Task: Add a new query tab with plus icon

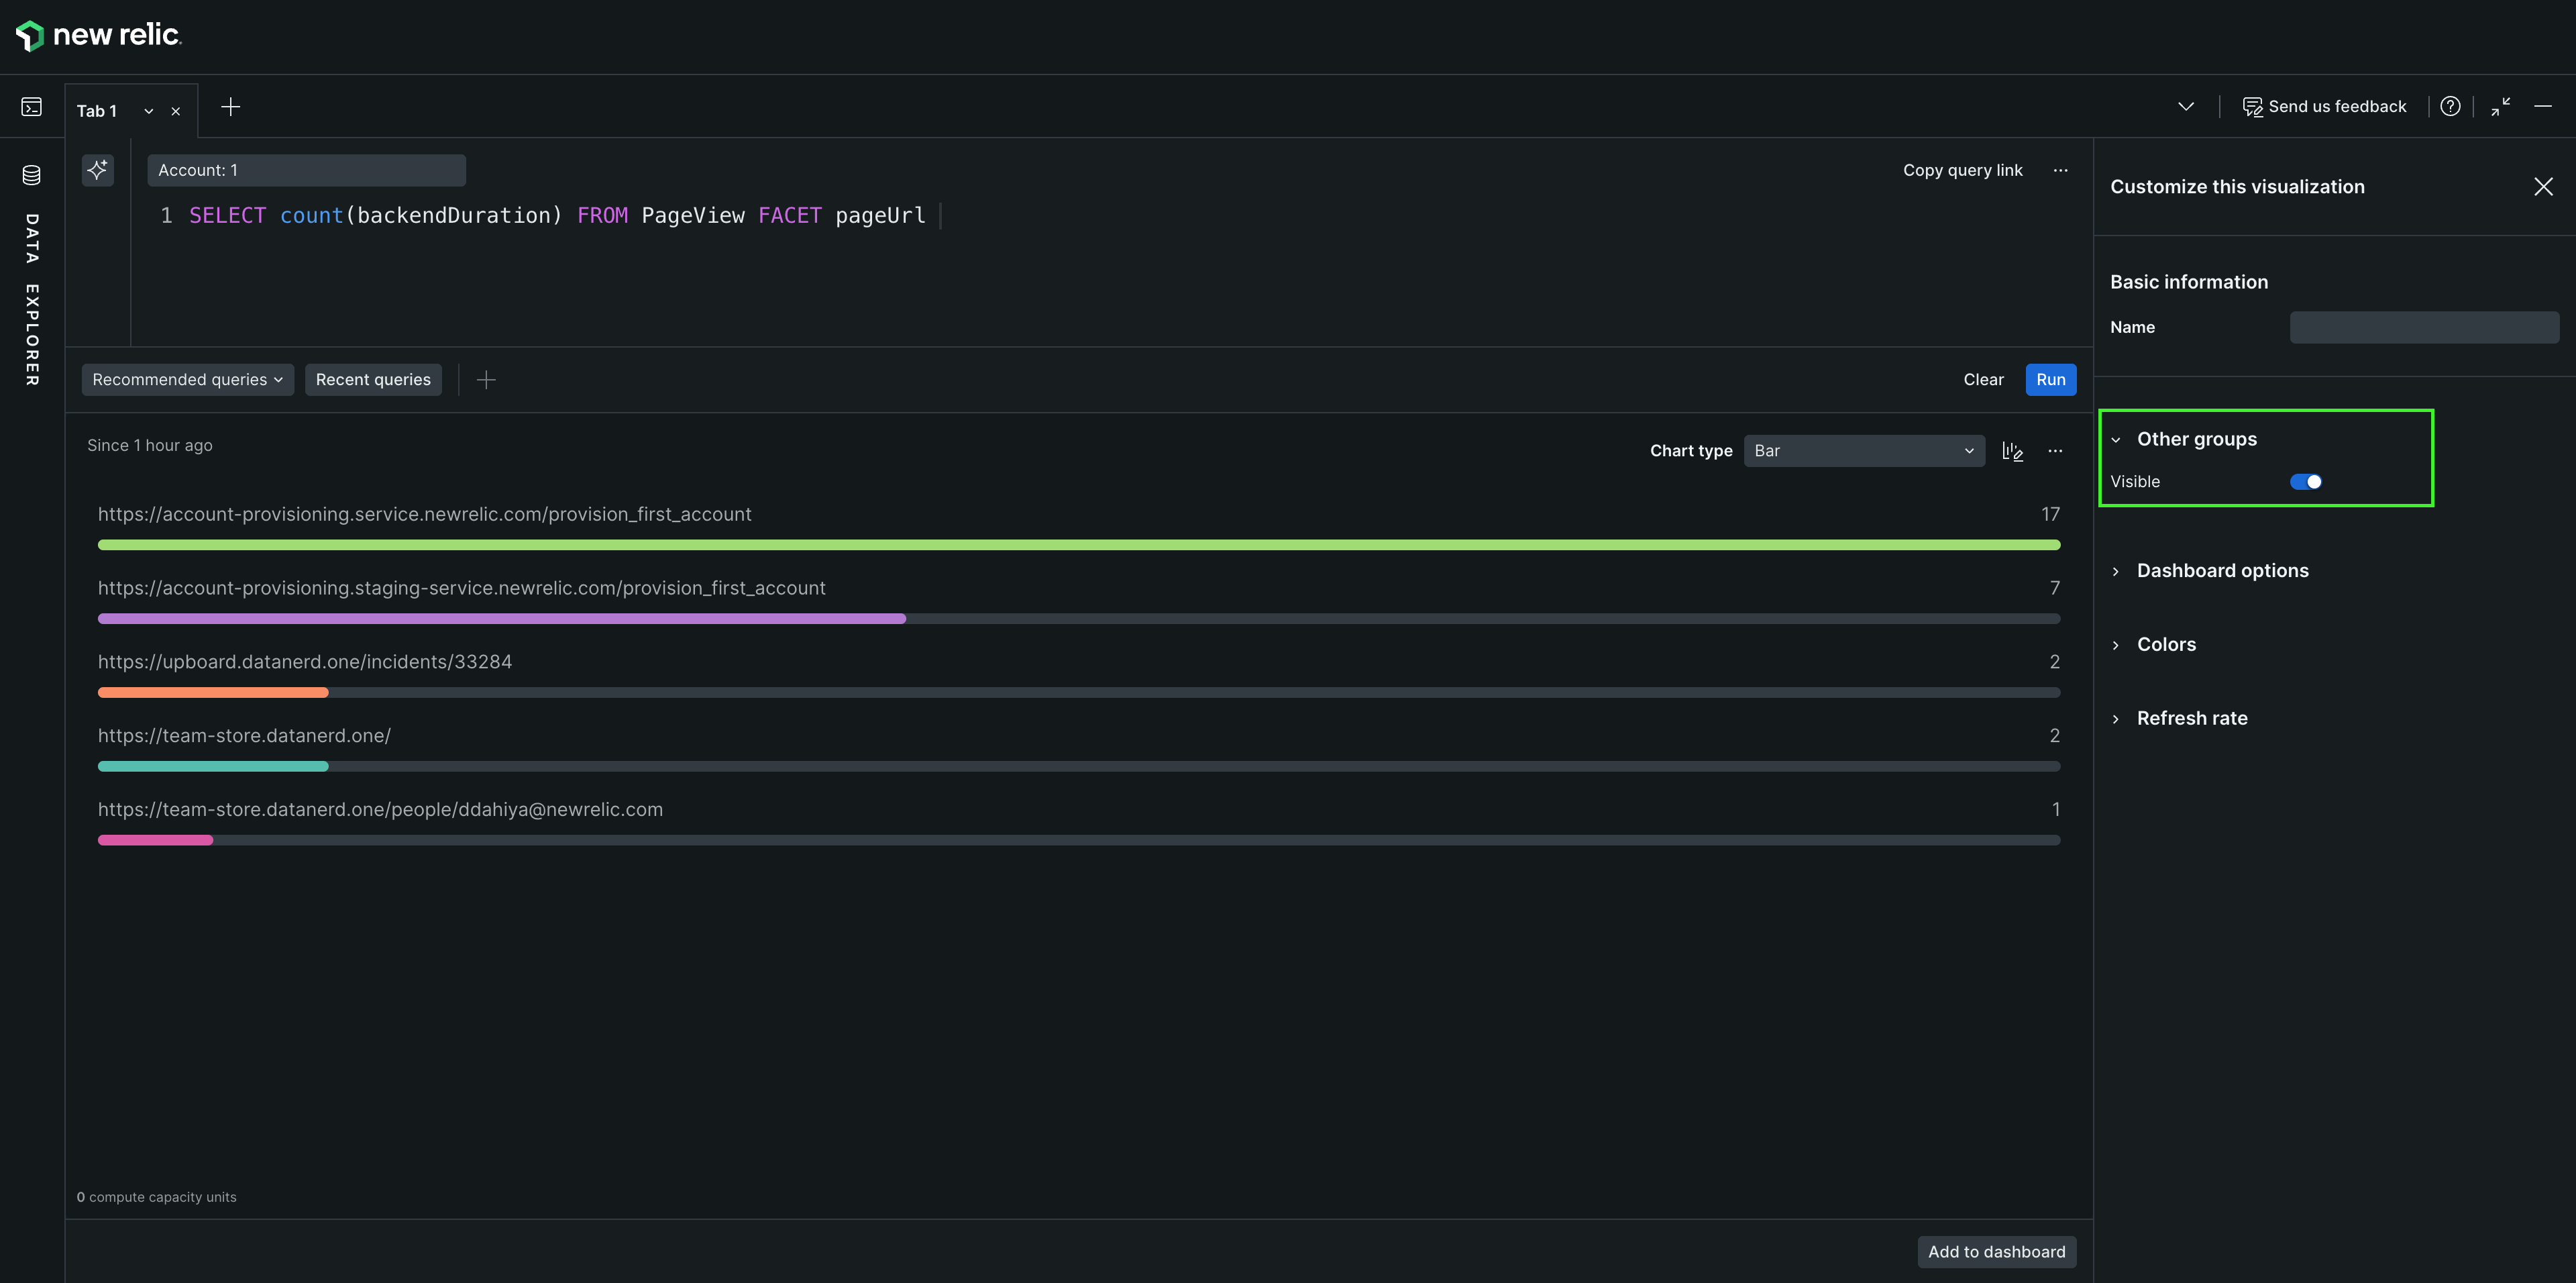Action: click(x=230, y=107)
